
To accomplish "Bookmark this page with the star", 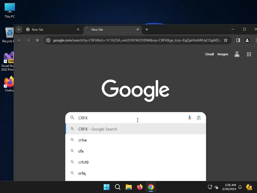I will click(226, 40).
